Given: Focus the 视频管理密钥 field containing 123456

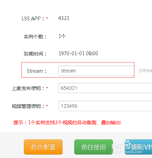Looking at the screenshot, I should coord(105,106).
